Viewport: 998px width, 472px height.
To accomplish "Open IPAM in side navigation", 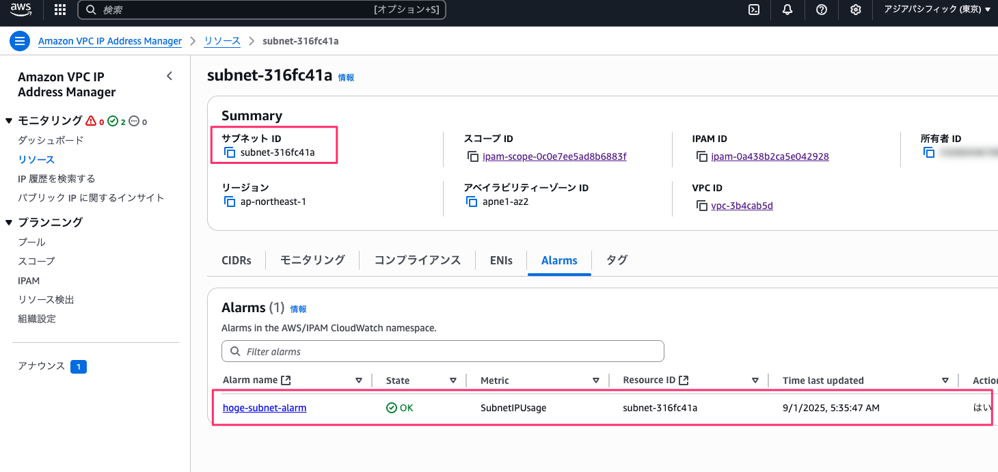I will [x=29, y=281].
